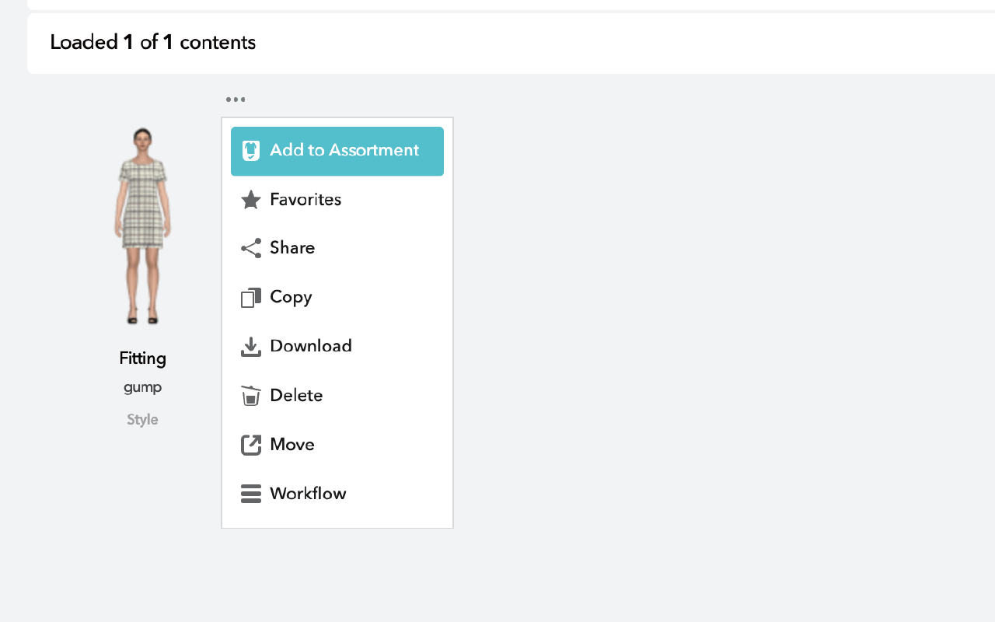This screenshot has width=995, height=622.
Task: Click the Move external arrow icon
Action: [x=251, y=445]
